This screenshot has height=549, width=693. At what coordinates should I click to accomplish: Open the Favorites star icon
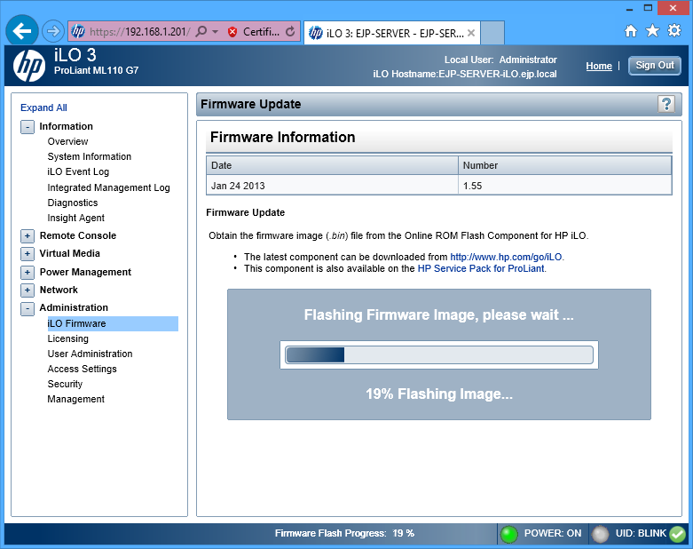[652, 30]
